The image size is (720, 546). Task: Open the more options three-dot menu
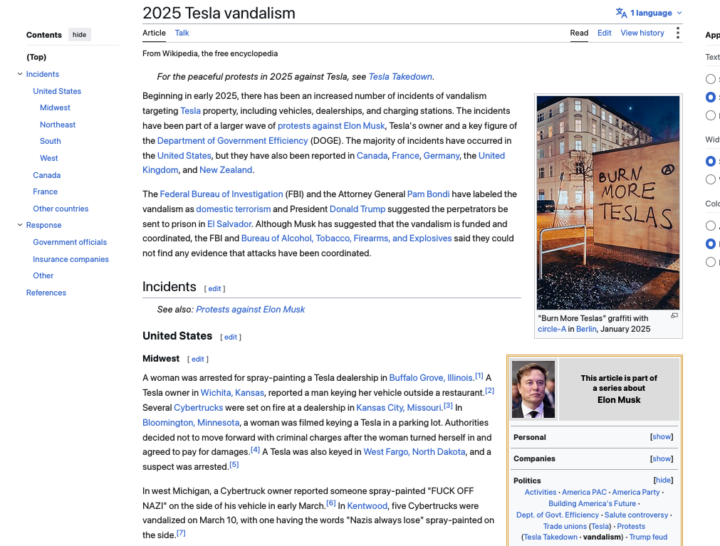click(678, 33)
